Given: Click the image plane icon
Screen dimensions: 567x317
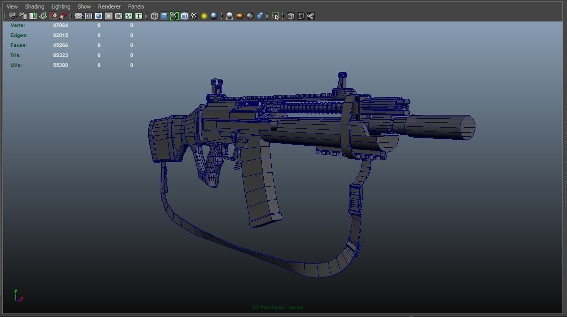Looking at the screenshot, I should point(43,16).
